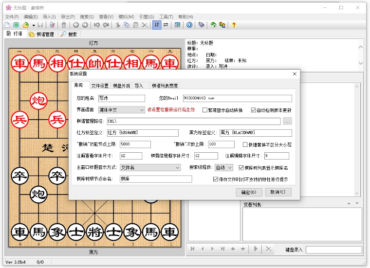Viewport: 370px width, 268px height.
Task: Open the 引擎(G) menu
Action: (147, 17)
